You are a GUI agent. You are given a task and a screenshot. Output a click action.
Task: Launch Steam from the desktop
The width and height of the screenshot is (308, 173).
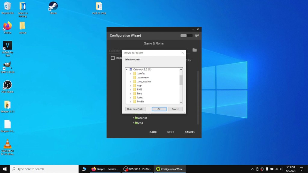(53, 6)
